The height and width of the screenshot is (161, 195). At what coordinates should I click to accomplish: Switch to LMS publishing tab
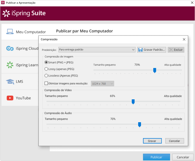point(20,81)
